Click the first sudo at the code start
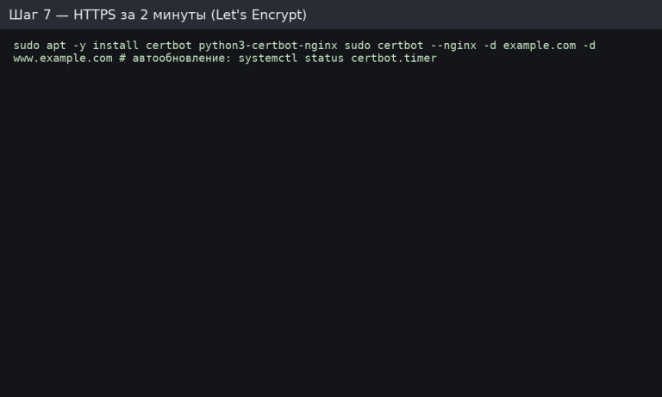The width and height of the screenshot is (662, 397). click(27, 45)
